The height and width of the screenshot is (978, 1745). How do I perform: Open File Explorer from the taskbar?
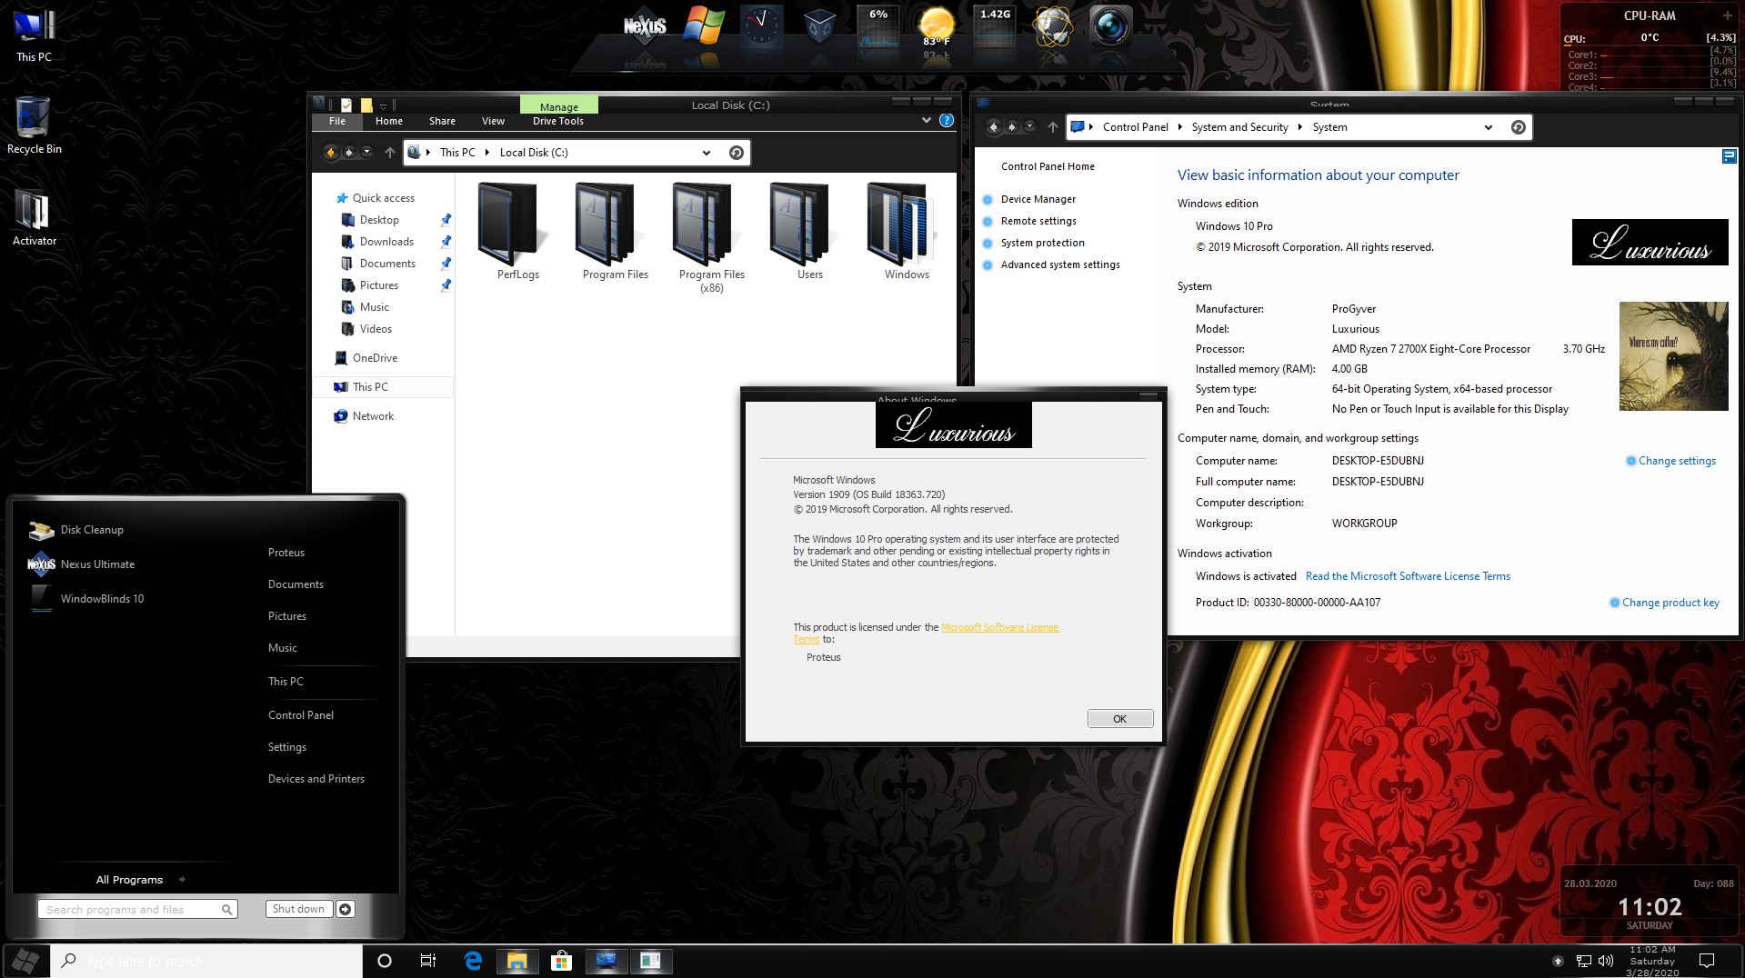tap(516, 961)
